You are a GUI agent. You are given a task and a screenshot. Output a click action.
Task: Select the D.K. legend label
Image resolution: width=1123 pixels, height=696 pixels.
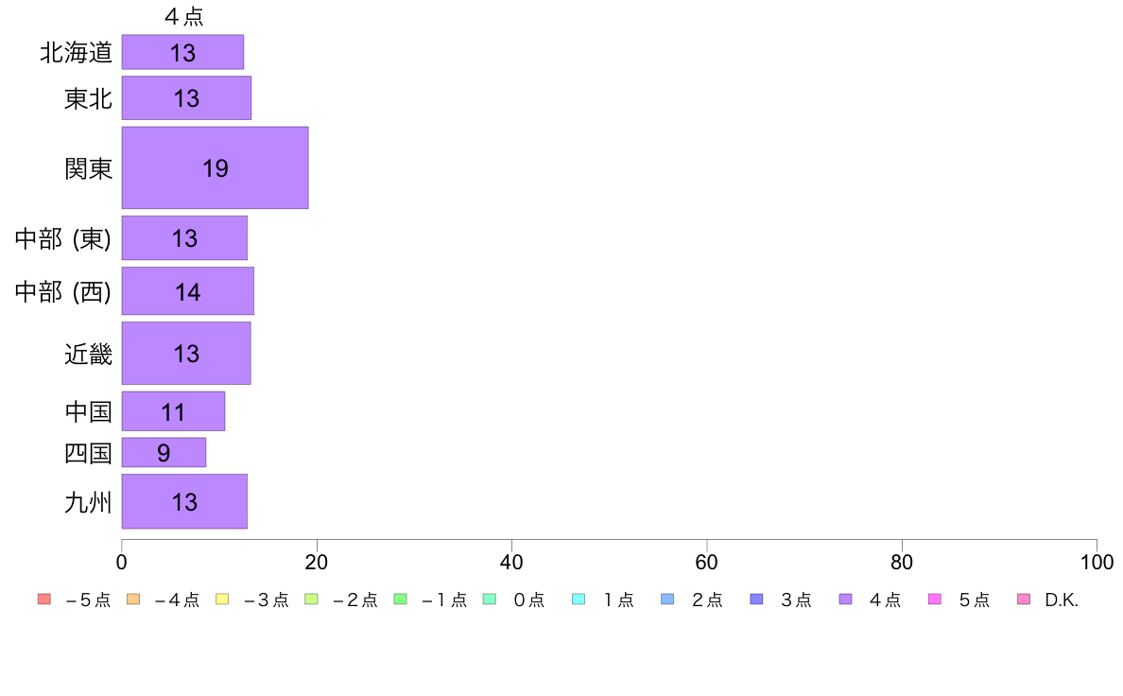(x=1062, y=600)
